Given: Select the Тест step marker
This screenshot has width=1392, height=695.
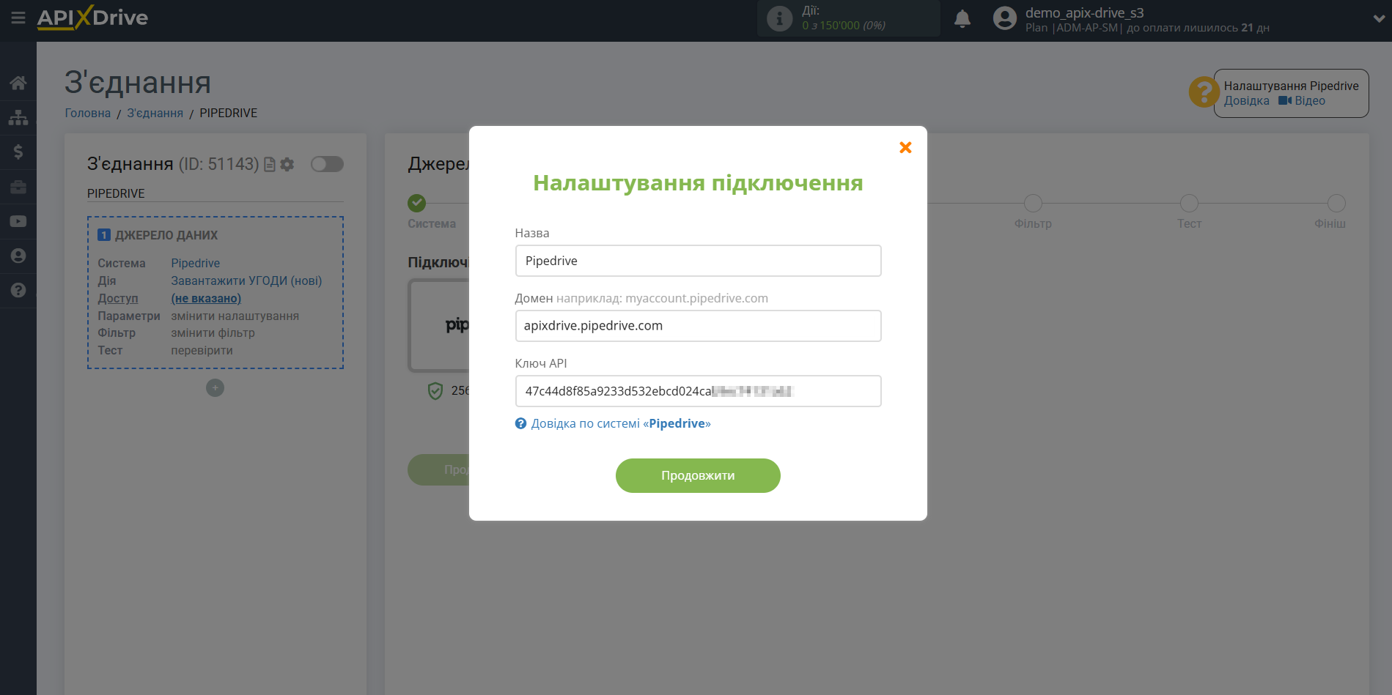Looking at the screenshot, I should click(1189, 203).
